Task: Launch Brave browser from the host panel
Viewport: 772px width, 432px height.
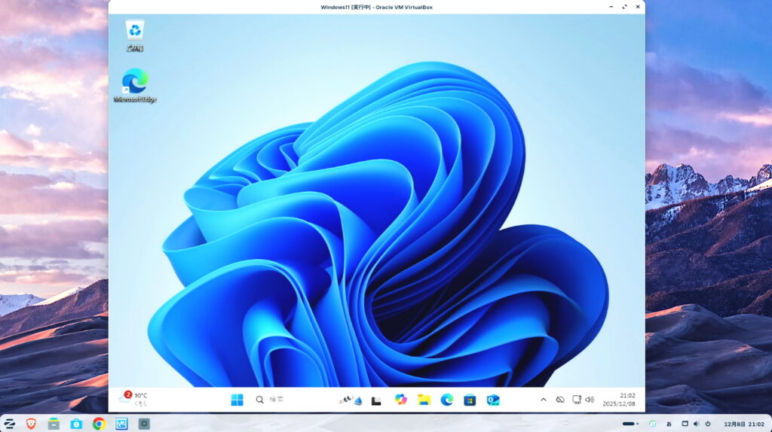Action: (31, 424)
